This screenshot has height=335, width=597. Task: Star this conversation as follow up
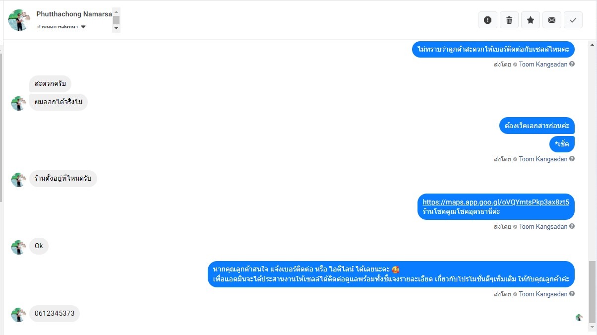(x=530, y=20)
